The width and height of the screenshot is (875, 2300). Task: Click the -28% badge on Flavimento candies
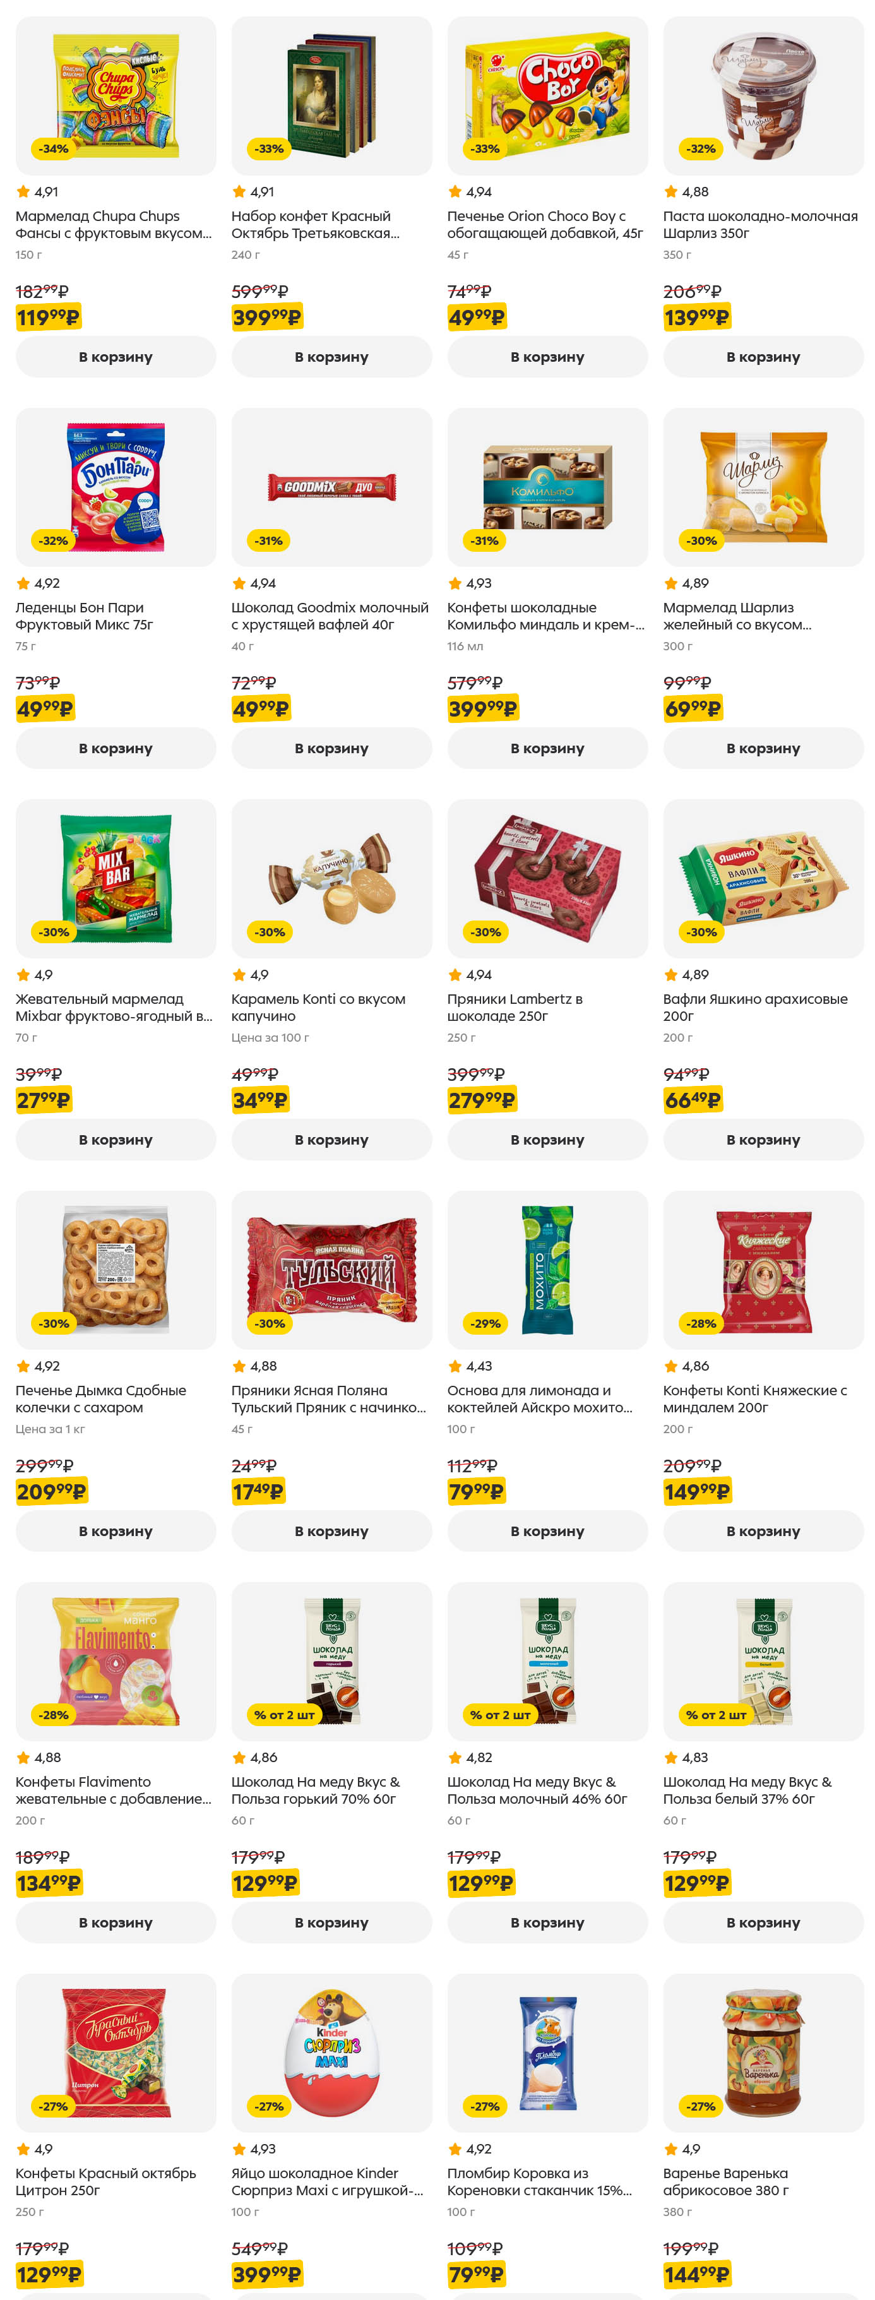(x=54, y=1714)
